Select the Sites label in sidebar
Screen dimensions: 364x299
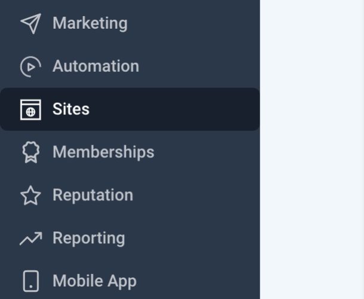point(71,109)
